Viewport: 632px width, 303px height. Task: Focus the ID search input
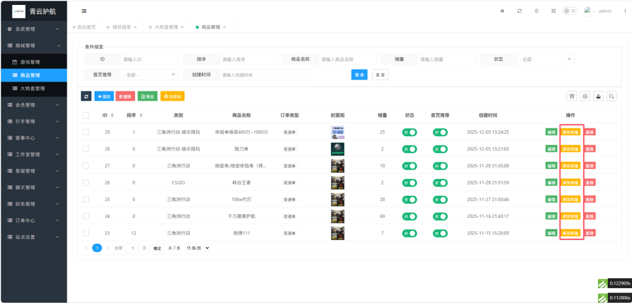point(149,59)
